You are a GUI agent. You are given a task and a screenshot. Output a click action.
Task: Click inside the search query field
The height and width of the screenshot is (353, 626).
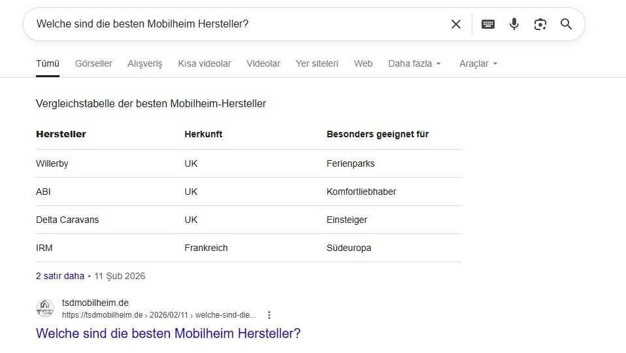point(235,24)
